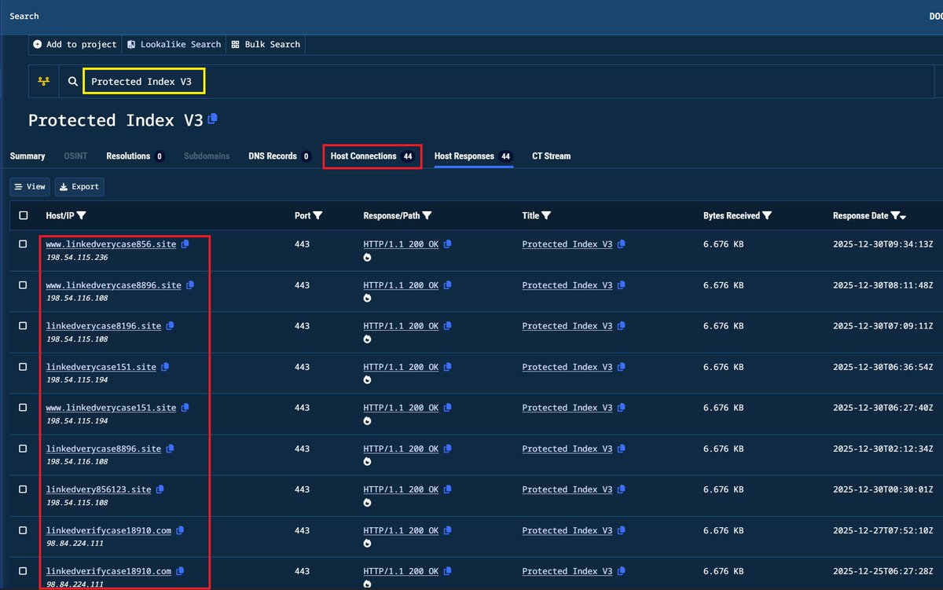Screen dimensions: 943x590
Task: Open HTTP/1.1 200 OK link for linkedverycase8196.site
Action: tap(401, 326)
